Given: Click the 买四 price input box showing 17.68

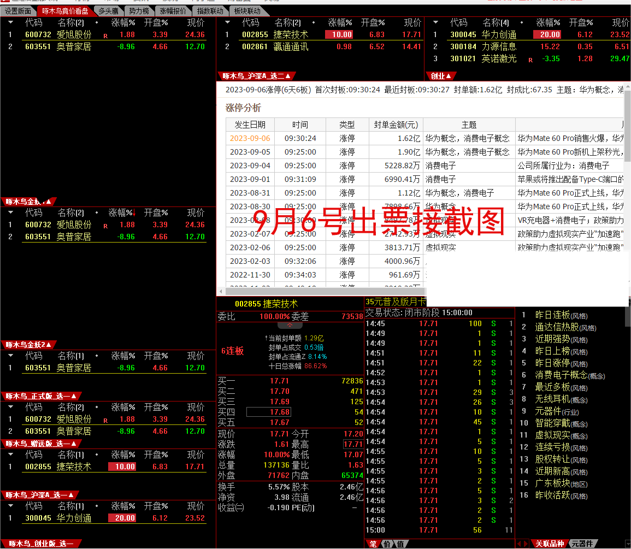Looking at the screenshot, I should point(269,412).
